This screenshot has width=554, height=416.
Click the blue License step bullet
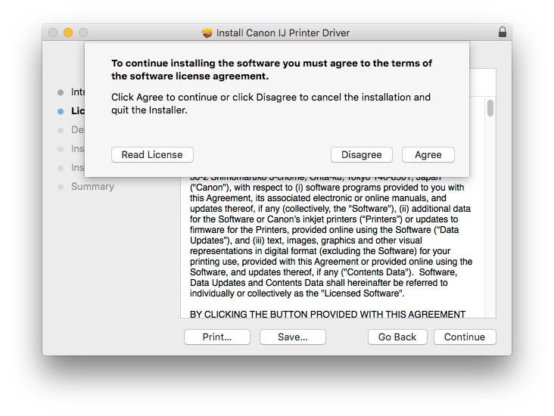(61, 111)
